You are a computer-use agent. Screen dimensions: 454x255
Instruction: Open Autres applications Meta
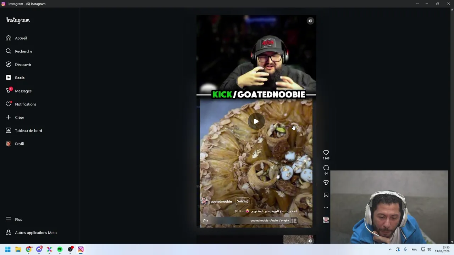point(31,233)
